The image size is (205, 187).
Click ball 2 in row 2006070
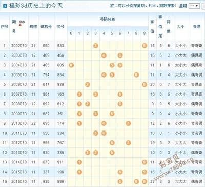tap(88, 84)
